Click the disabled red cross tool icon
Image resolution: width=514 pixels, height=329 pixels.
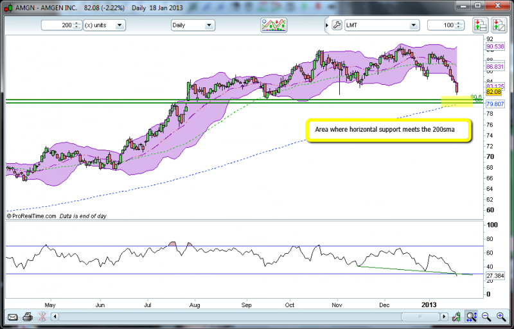(42, 317)
